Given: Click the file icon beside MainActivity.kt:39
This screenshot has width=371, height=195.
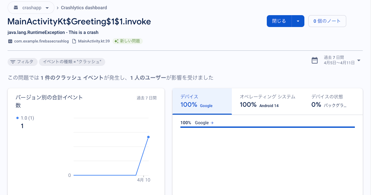Looking at the screenshot, I should [x=74, y=41].
